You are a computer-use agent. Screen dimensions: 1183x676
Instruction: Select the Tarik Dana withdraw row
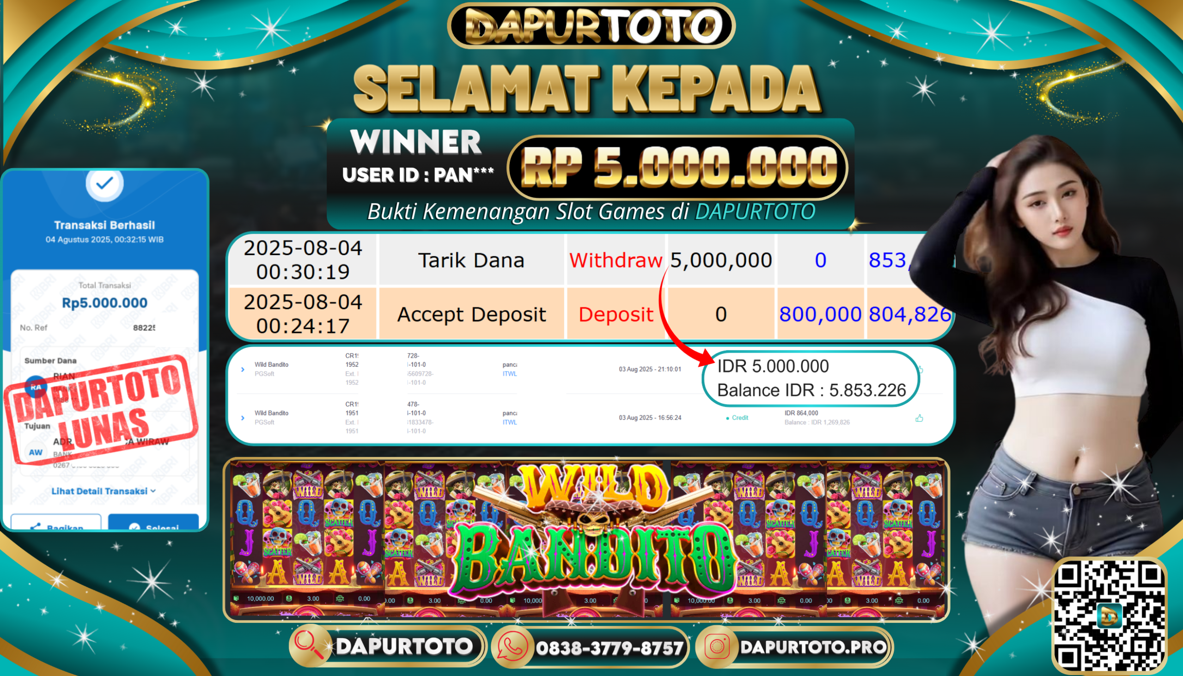click(x=590, y=260)
